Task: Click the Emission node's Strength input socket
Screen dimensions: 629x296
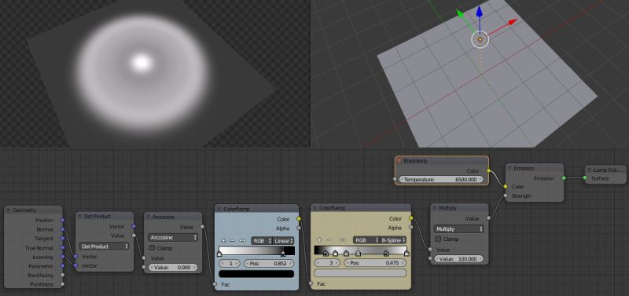Action: coord(506,196)
